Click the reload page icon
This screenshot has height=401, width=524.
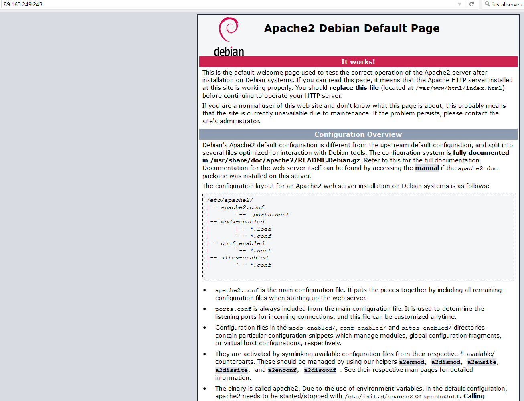click(x=471, y=4)
